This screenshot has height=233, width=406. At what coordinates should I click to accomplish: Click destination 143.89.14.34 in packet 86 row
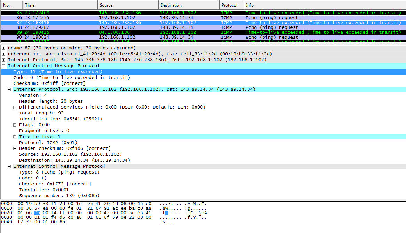(176, 18)
